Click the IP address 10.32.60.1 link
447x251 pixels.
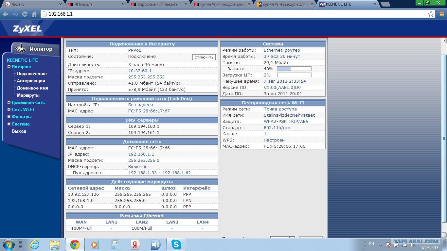pos(140,71)
